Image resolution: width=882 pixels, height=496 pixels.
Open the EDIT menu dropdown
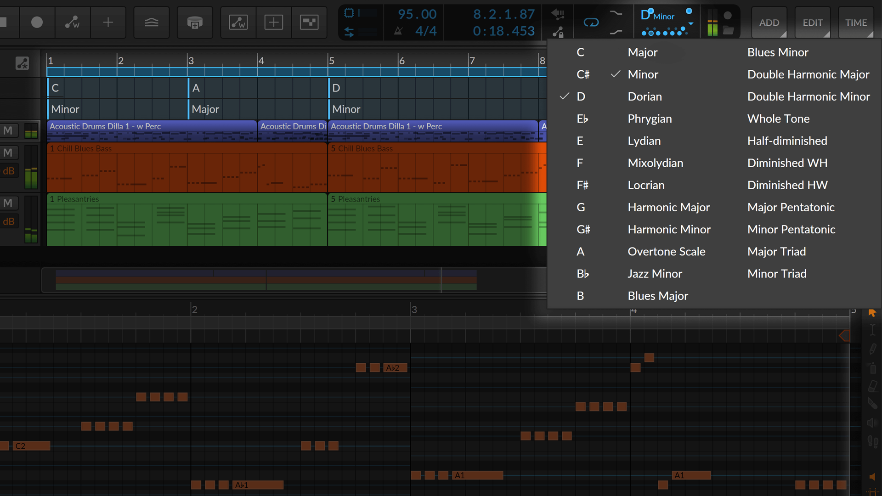[x=813, y=22]
